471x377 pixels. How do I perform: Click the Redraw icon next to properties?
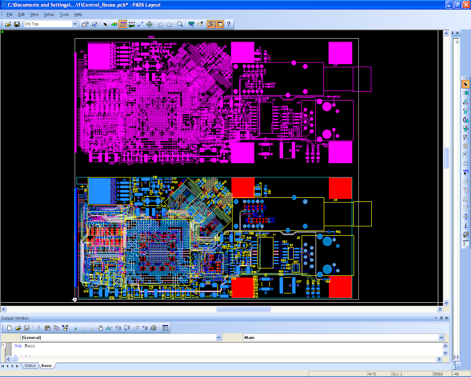tap(94, 24)
